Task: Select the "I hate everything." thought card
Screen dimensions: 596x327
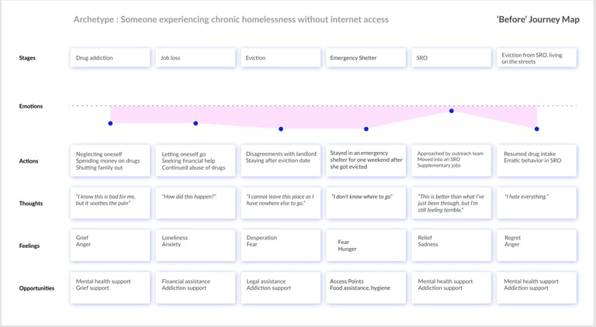Action: pos(536,203)
